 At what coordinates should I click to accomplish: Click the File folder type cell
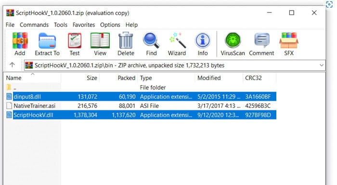[153, 88]
